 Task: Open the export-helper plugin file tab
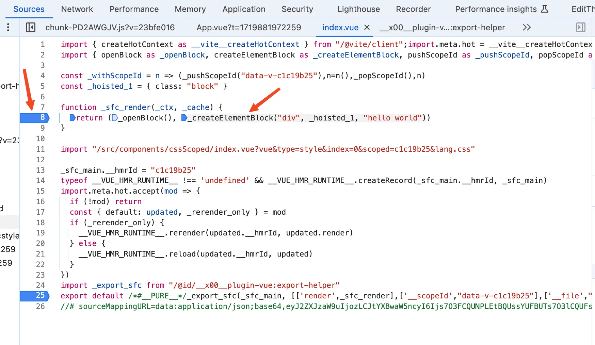442,28
